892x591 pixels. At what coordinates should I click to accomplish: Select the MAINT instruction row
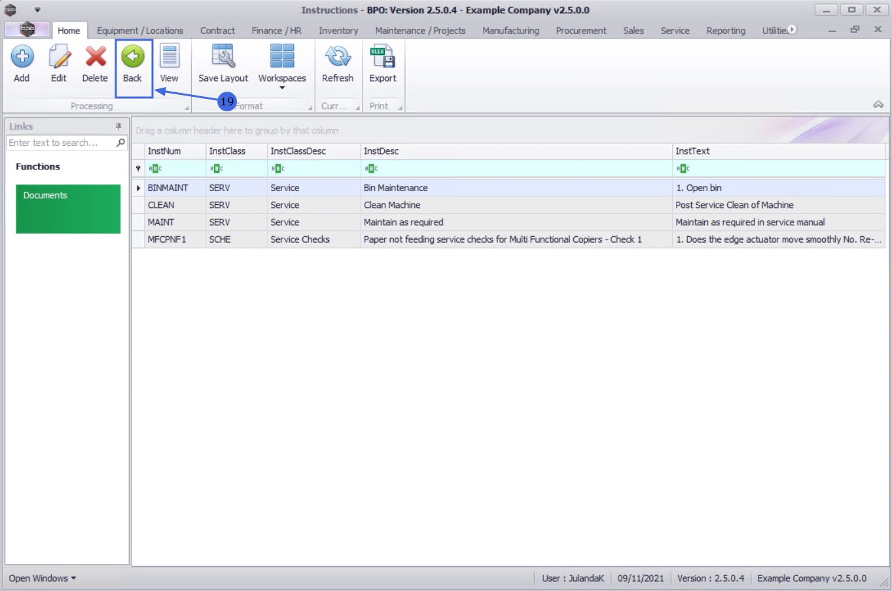[509, 223]
